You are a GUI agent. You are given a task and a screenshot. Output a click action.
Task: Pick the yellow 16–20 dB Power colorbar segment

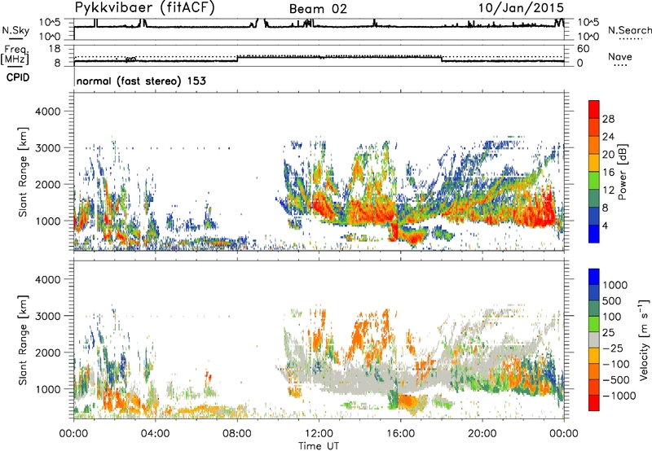click(x=594, y=163)
